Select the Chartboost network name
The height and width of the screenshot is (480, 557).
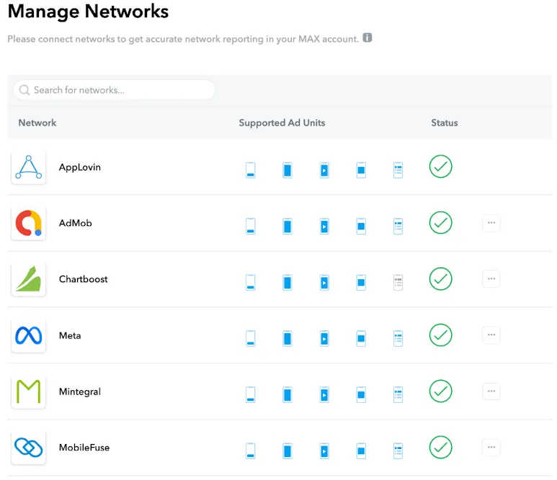pyautogui.click(x=83, y=279)
